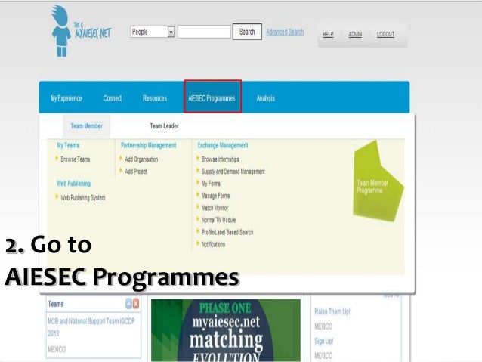Click the yellow arrow beside Web Publishing System
This screenshot has height=362, width=482.
click(57, 196)
